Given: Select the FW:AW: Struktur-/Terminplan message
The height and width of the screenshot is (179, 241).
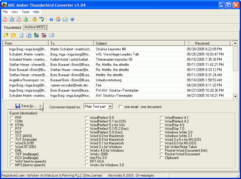Looking at the screenshot, I should click(x=118, y=90).
